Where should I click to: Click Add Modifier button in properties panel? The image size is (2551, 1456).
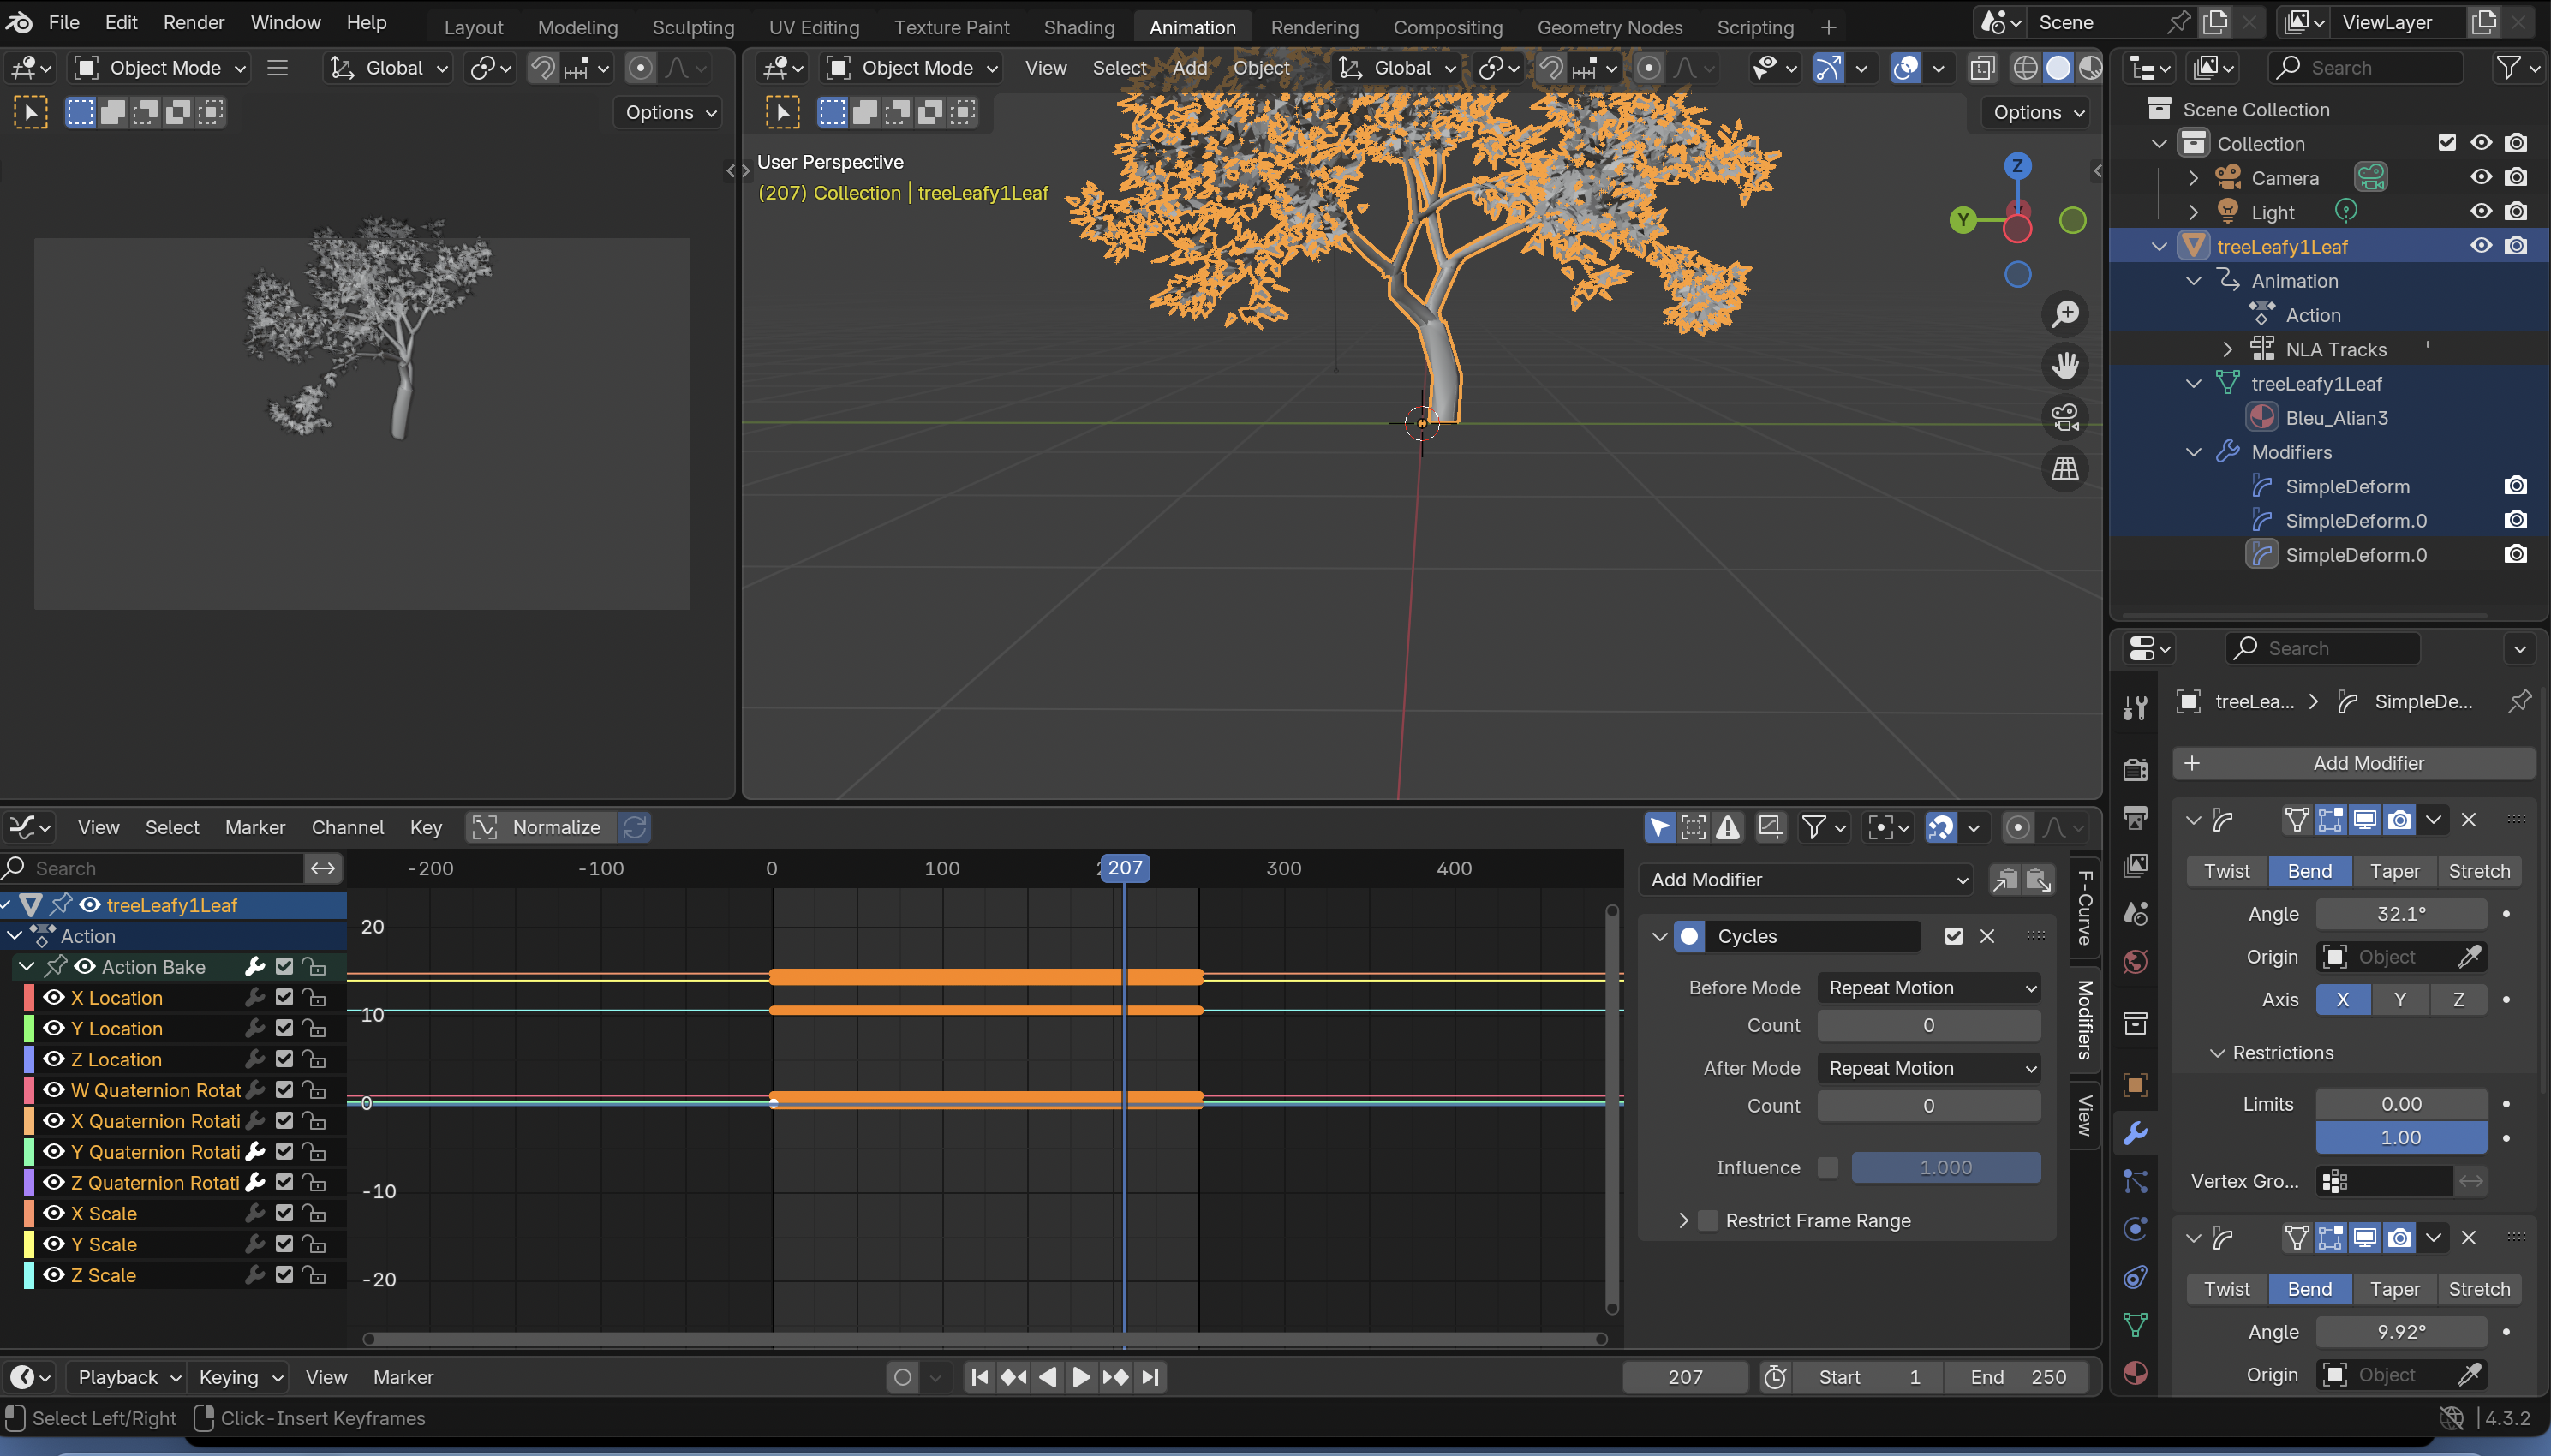pyautogui.click(x=2354, y=763)
